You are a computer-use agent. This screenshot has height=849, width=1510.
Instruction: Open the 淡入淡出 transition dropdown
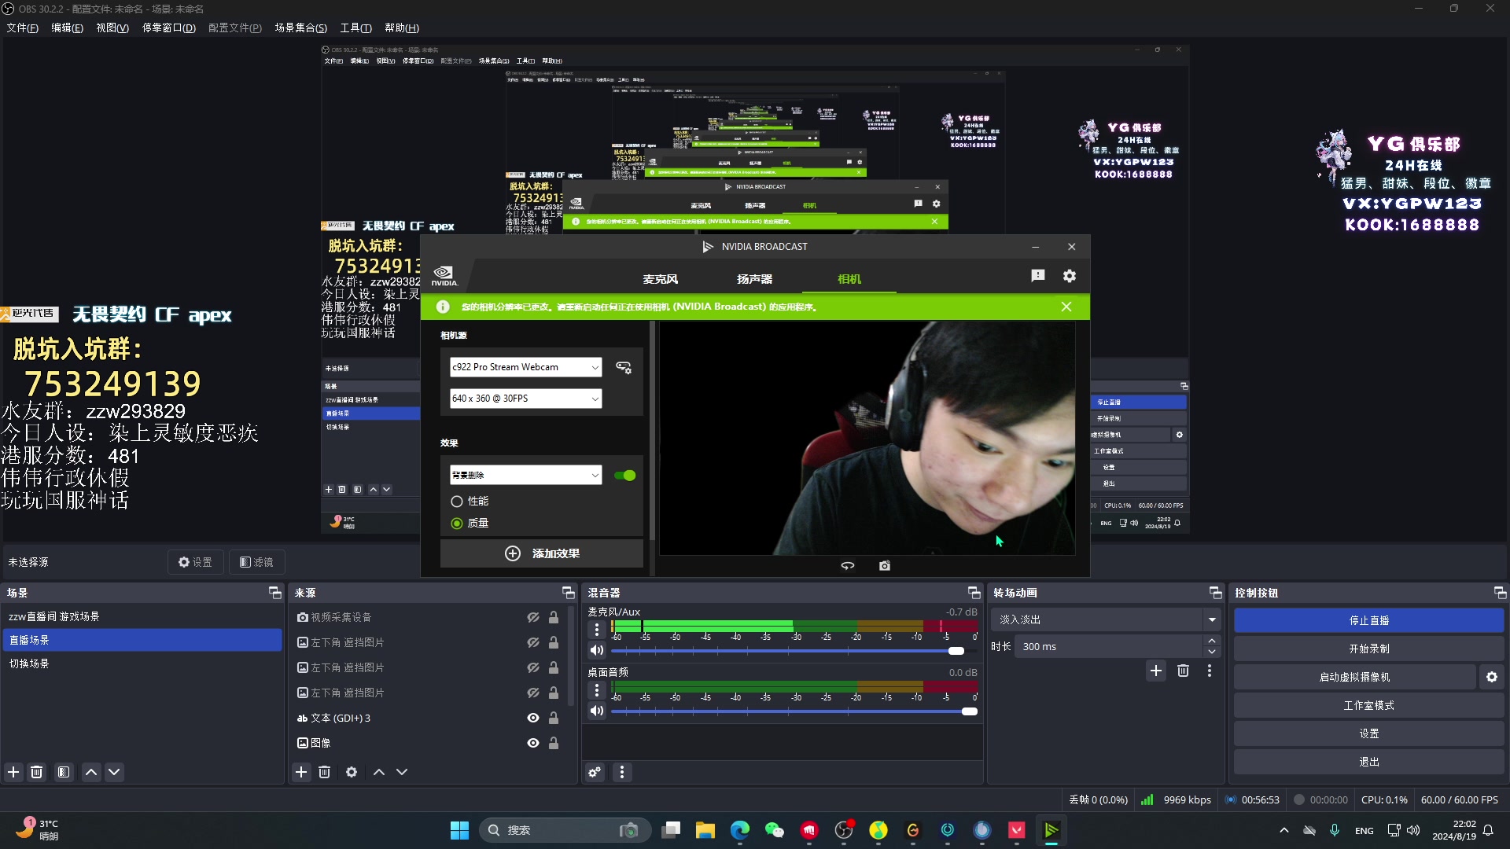point(1105,619)
